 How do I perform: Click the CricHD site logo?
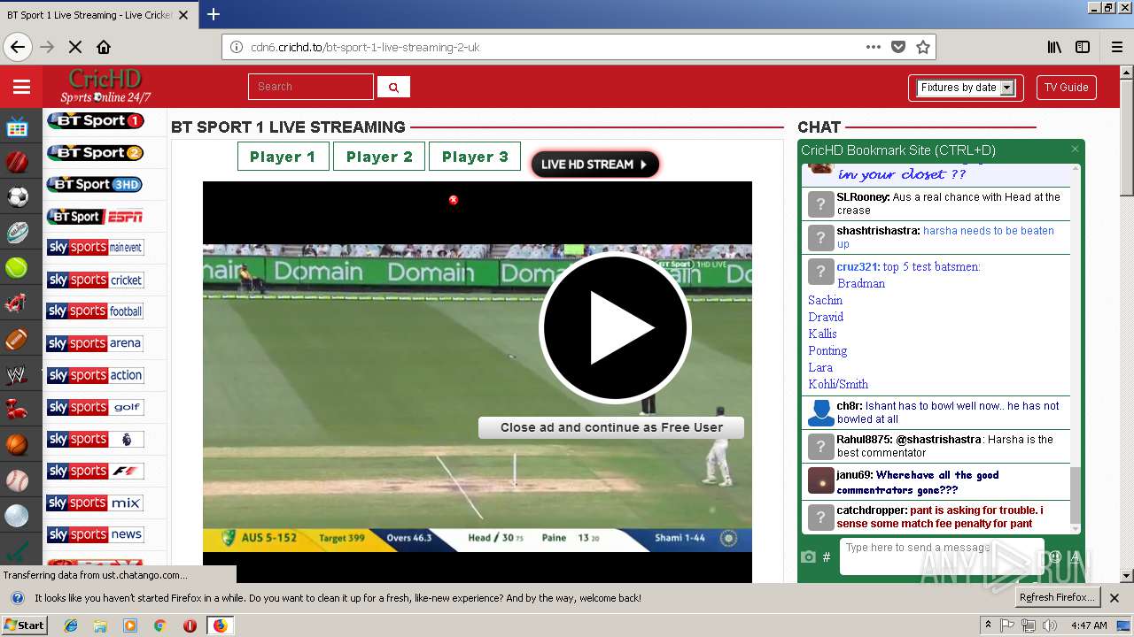(x=105, y=87)
